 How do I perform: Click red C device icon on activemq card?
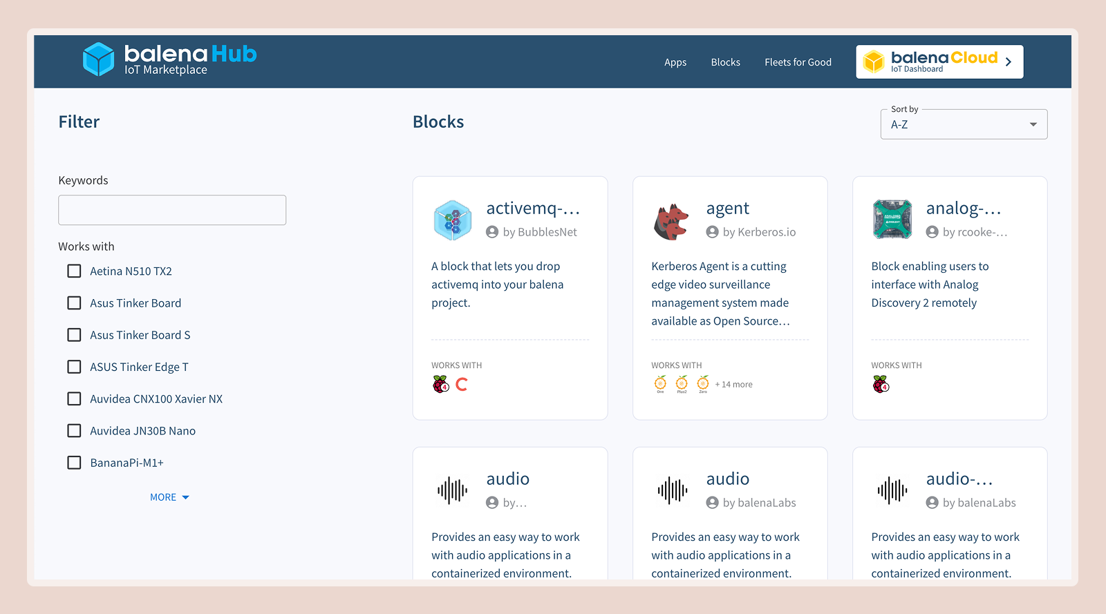click(x=462, y=384)
